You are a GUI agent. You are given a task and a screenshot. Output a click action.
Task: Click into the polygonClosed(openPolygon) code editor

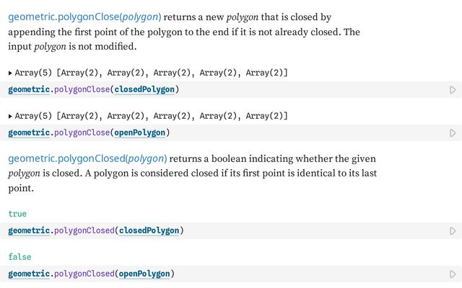coord(224,274)
